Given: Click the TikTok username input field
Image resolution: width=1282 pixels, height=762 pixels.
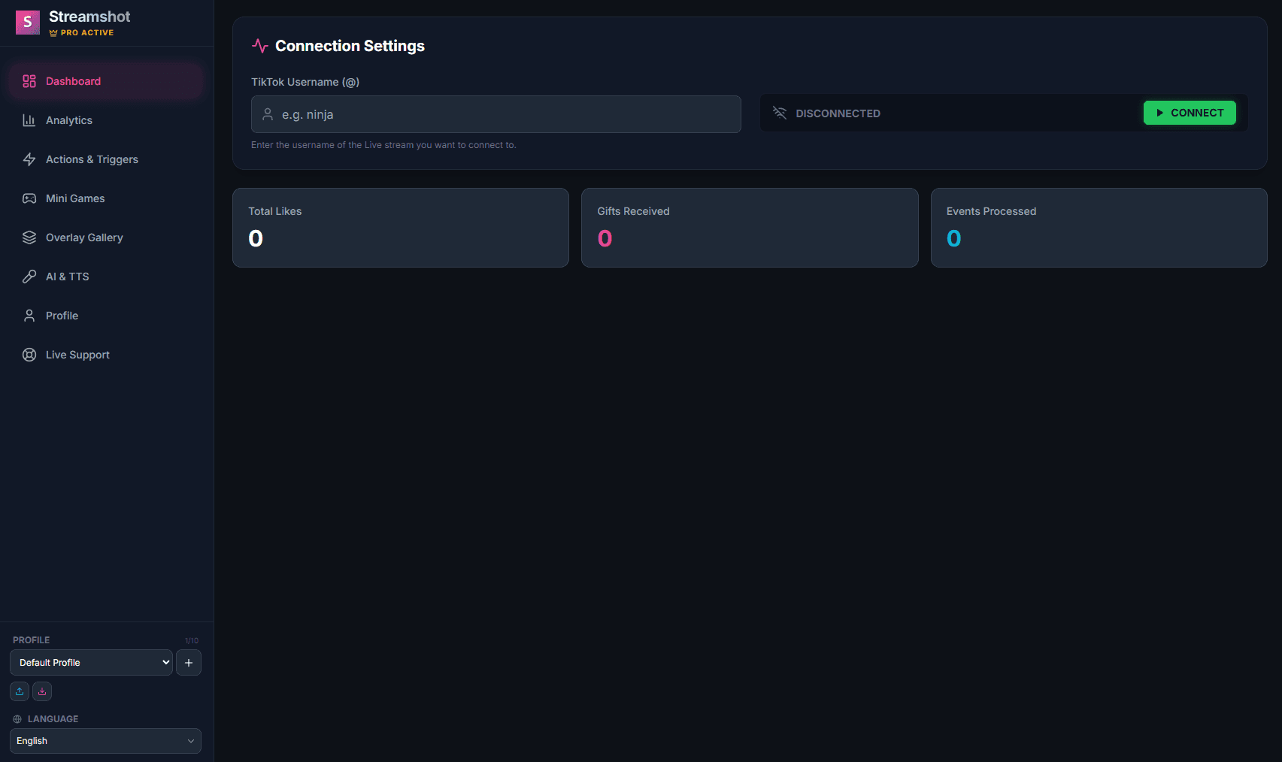Looking at the screenshot, I should (x=496, y=114).
